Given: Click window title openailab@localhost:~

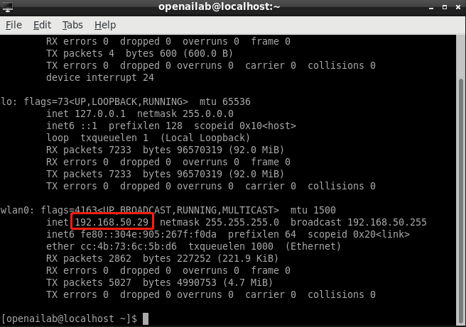Looking at the screenshot, I should [x=220, y=6].
